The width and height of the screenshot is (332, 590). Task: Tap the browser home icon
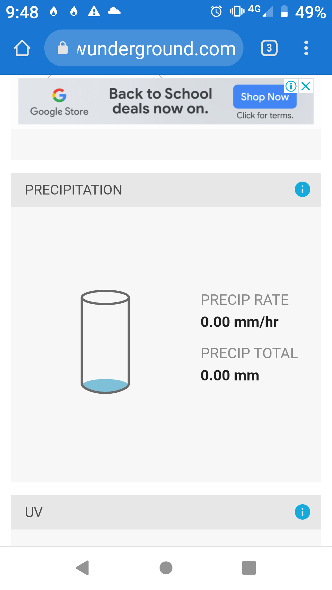22,48
